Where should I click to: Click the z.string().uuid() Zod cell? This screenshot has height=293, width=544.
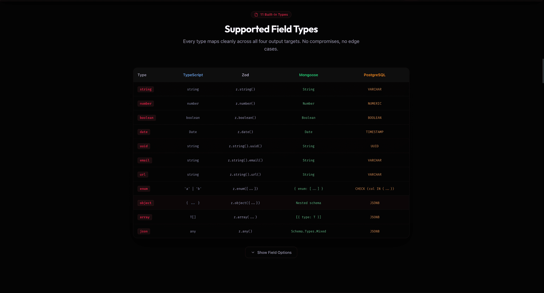point(245,146)
